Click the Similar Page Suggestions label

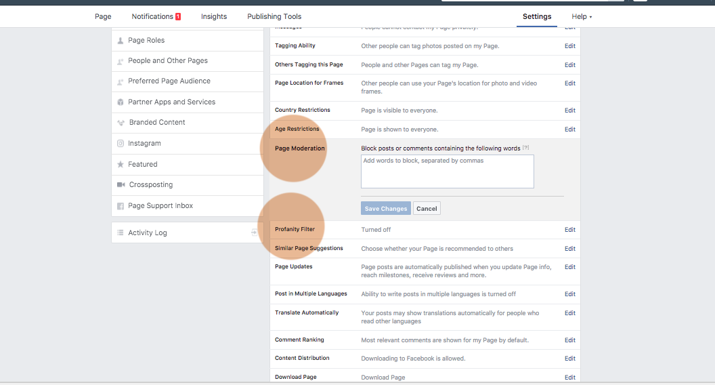[309, 249]
